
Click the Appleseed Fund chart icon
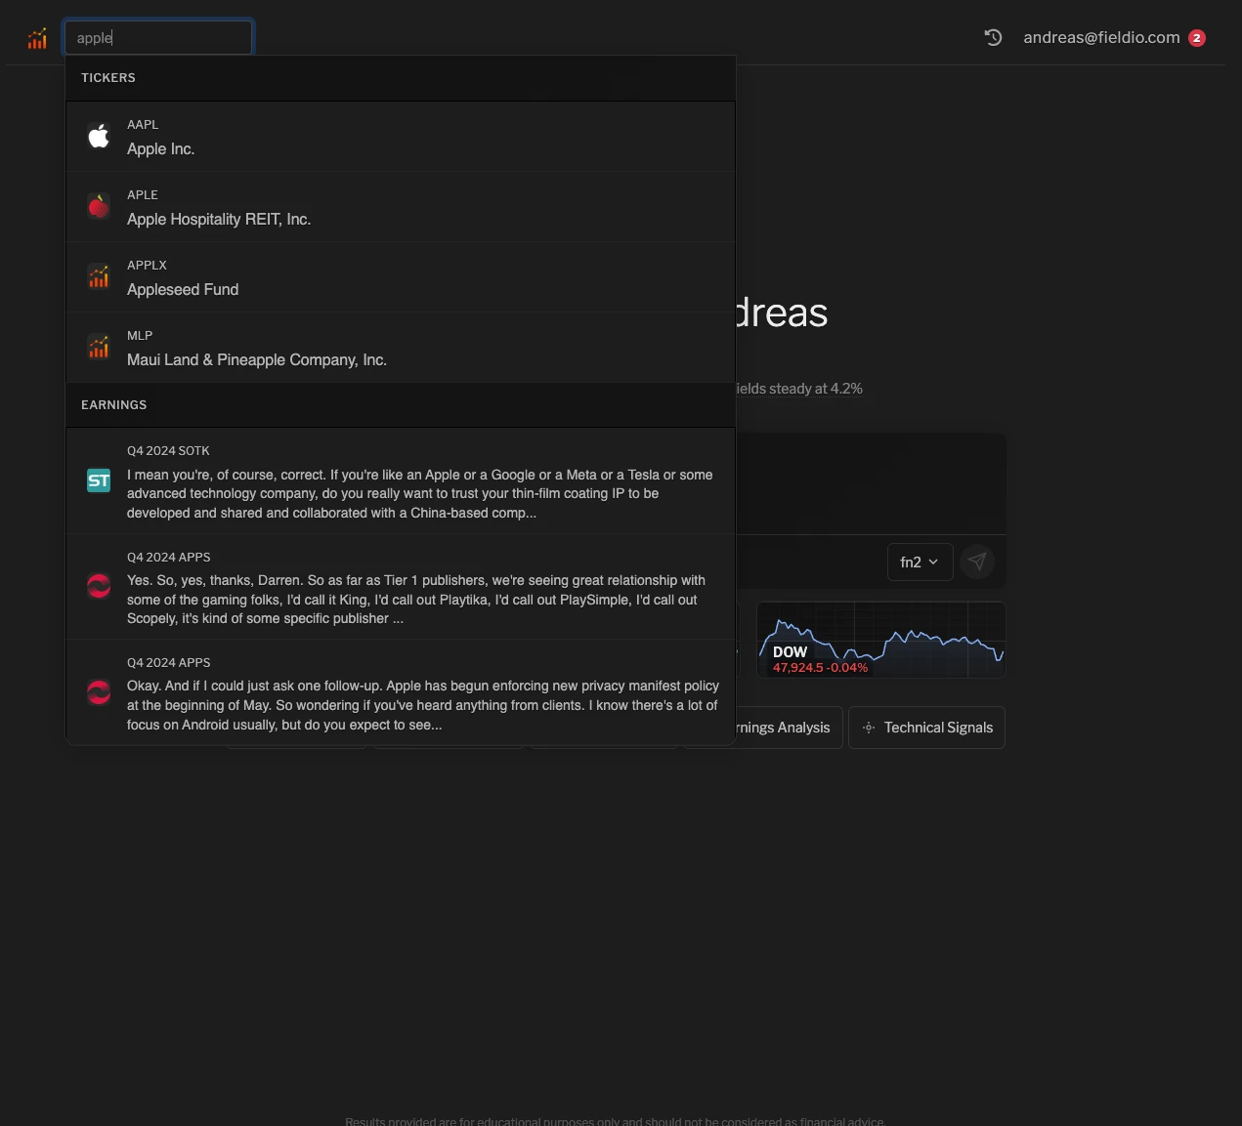click(x=98, y=276)
